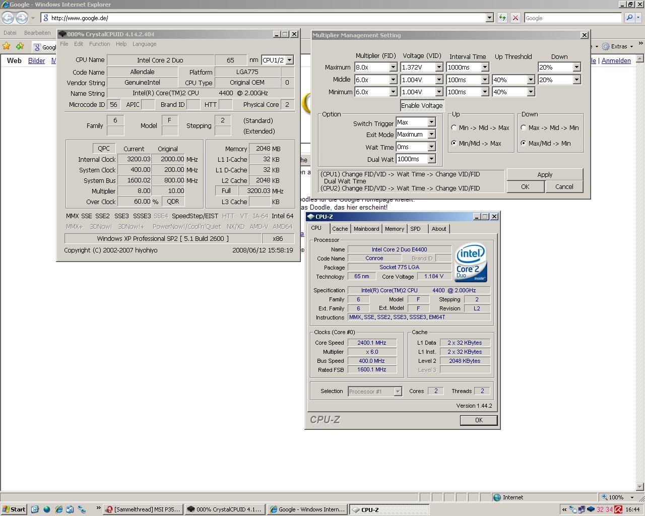Click the Extras gear icon in IE toolbar
645x516 pixels.
click(606, 46)
